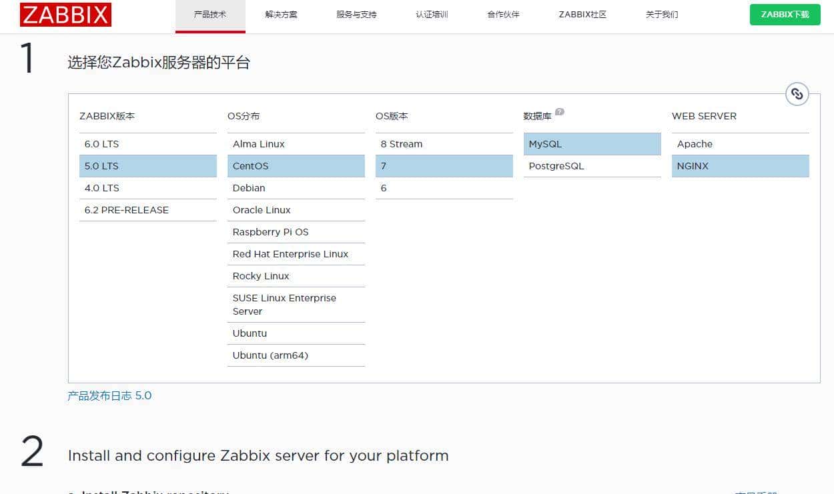Click the help icon next to 数据库
The image size is (834, 494).
(x=558, y=111)
